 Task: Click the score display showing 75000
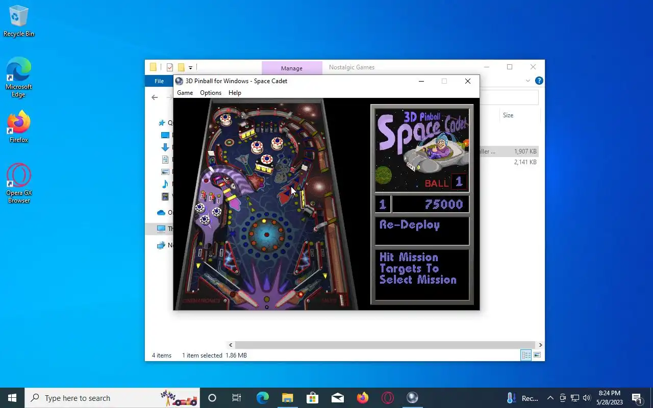pyautogui.click(x=431, y=205)
